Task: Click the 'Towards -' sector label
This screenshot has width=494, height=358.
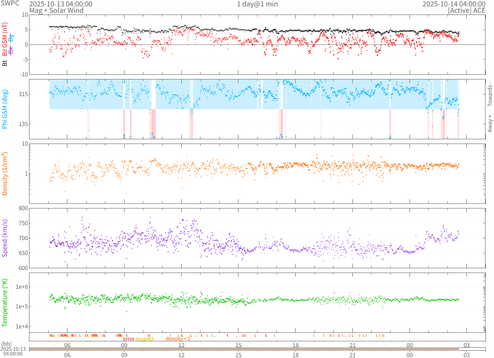Action: [x=490, y=94]
